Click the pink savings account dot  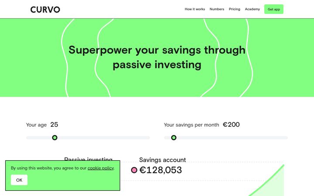coord(134,170)
